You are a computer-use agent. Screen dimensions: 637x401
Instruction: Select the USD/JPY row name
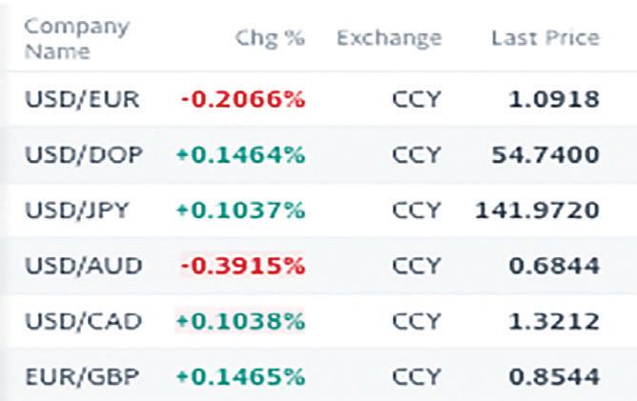tap(79, 209)
